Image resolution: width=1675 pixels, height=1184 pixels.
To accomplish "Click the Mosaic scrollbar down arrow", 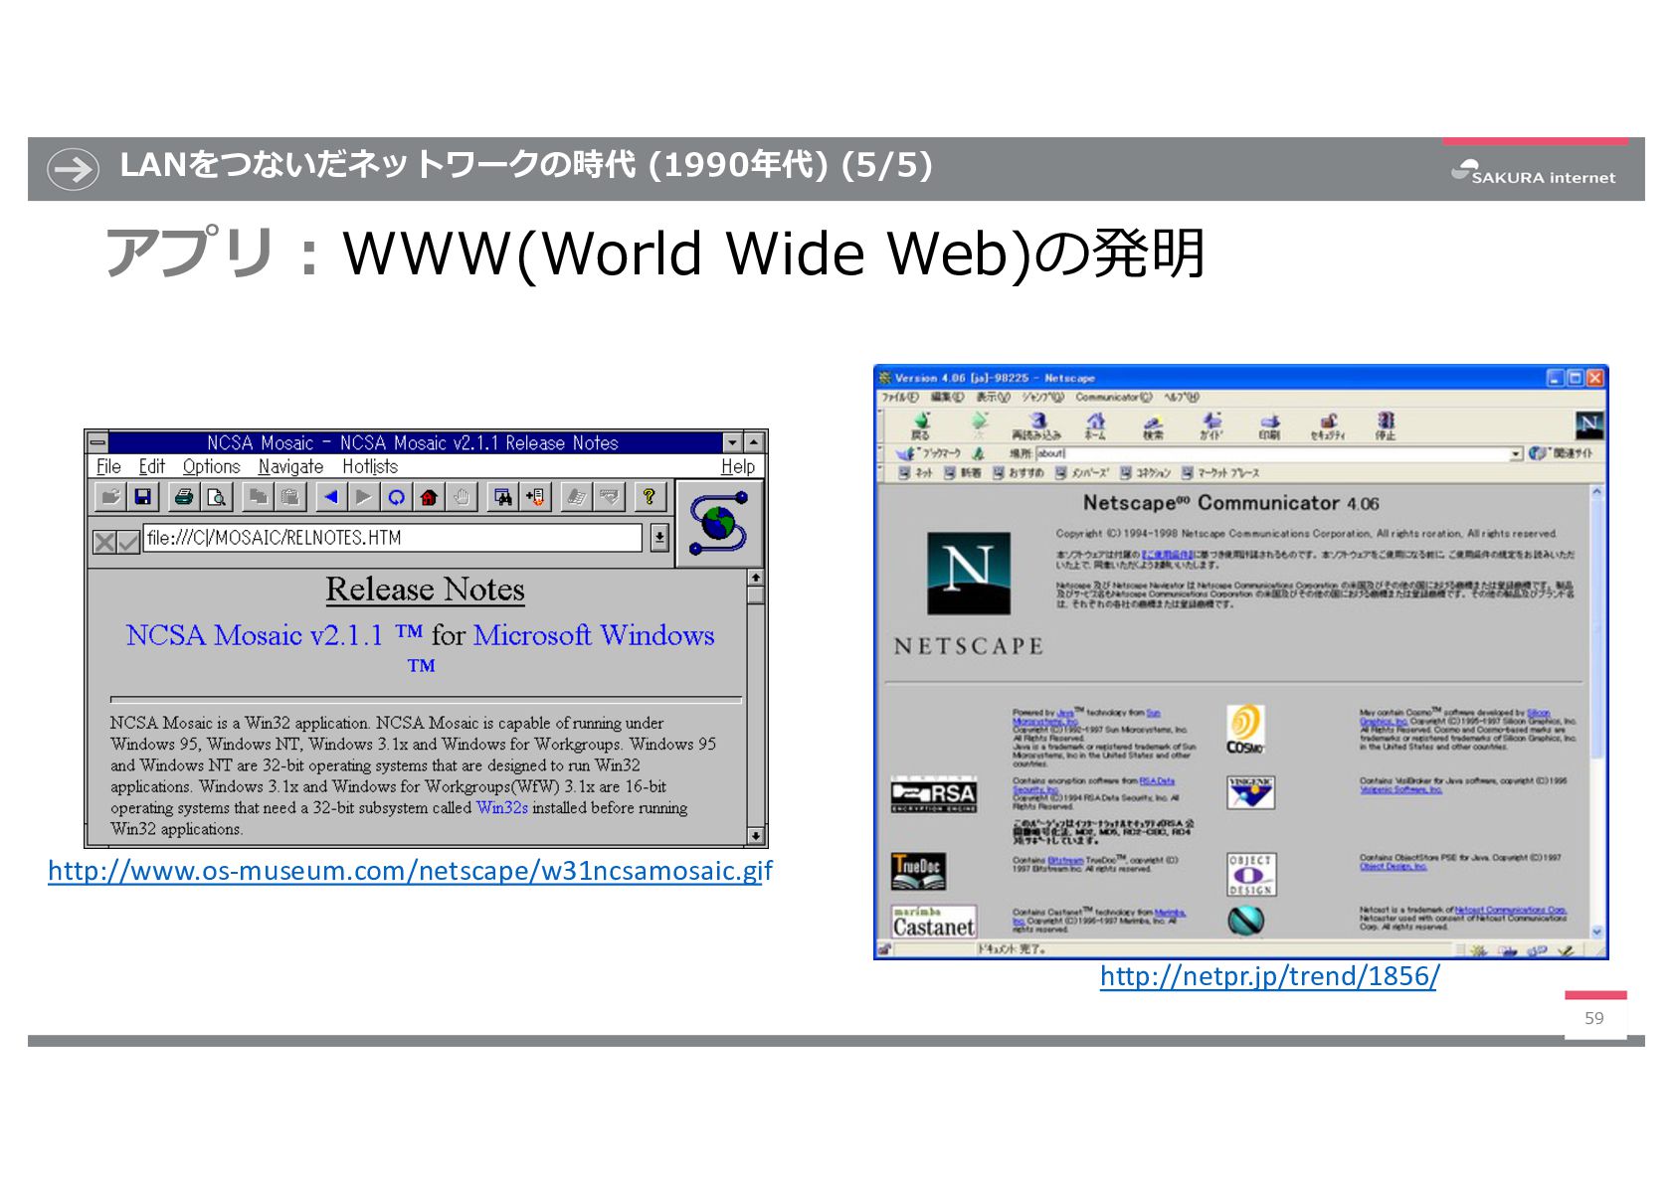I will click(x=756, y=836).
